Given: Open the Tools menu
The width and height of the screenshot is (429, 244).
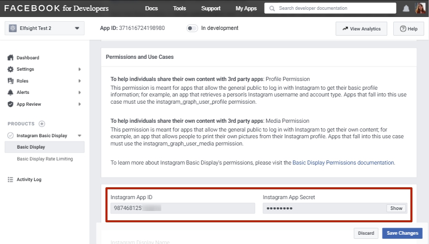Looking at the screenshot, I should [179, 8].
